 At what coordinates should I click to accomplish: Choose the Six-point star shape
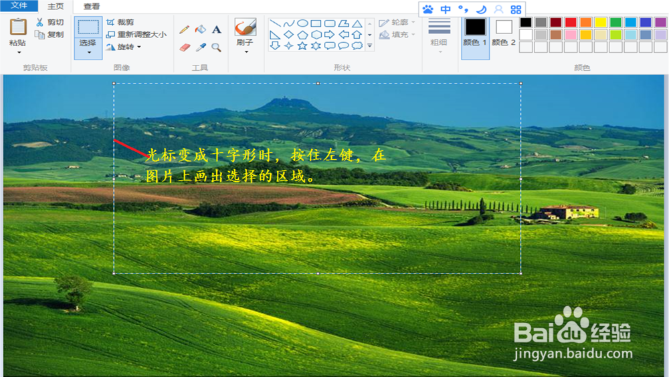coord(316,45)
